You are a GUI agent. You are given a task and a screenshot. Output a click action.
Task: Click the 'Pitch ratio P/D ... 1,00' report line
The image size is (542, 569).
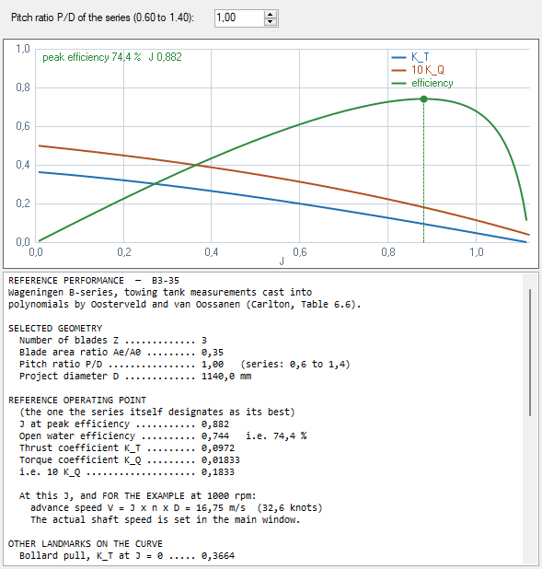click(185, 365)
